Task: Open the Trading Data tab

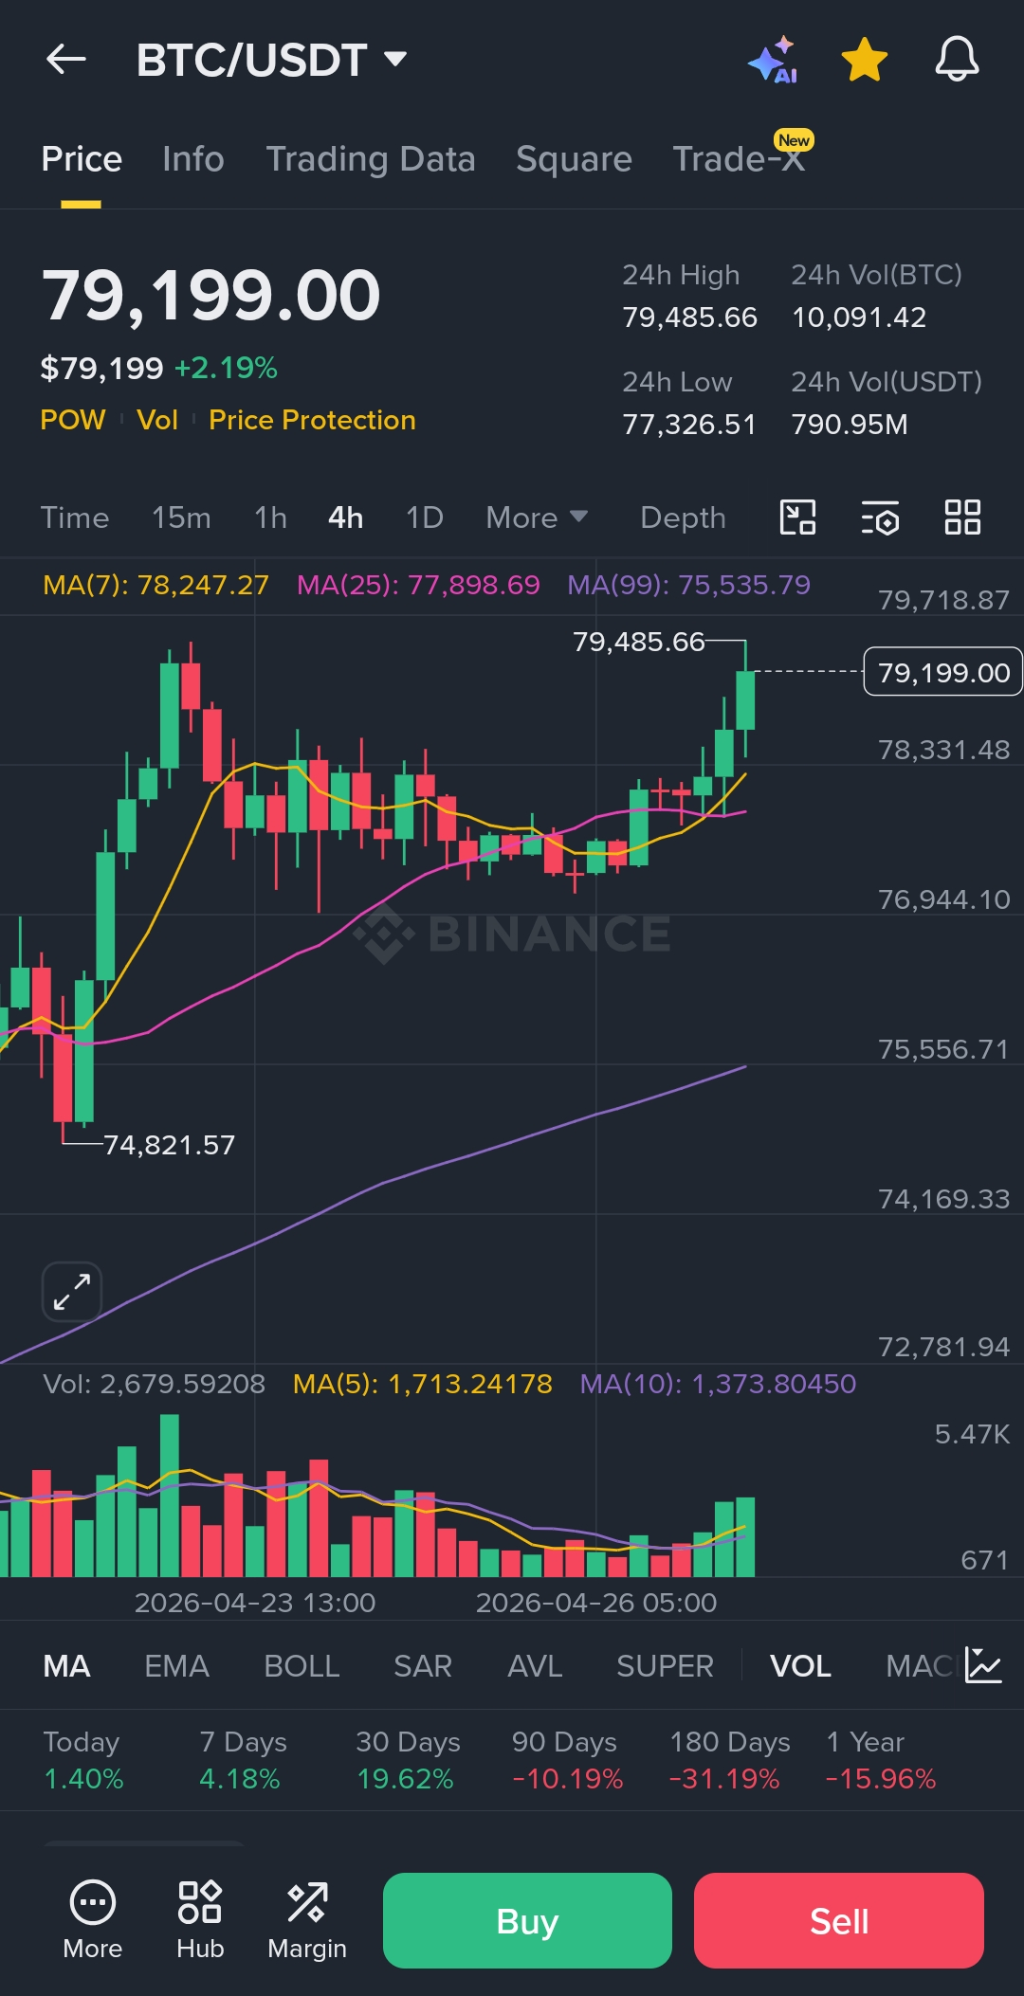Action: point(371,159)
